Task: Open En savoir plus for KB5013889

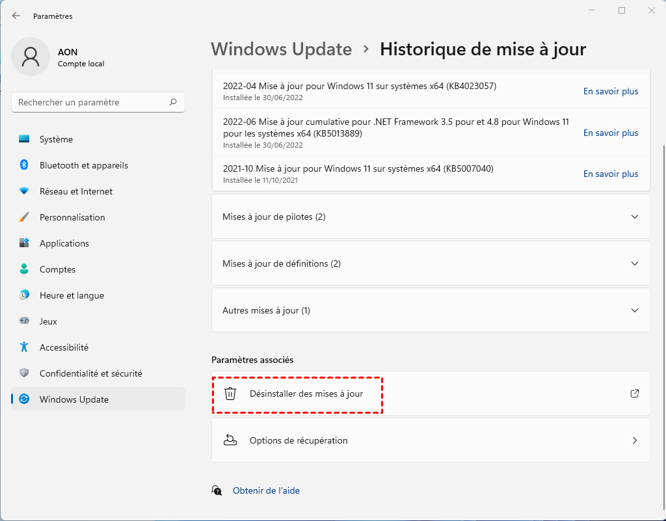Action: [610, 133]
